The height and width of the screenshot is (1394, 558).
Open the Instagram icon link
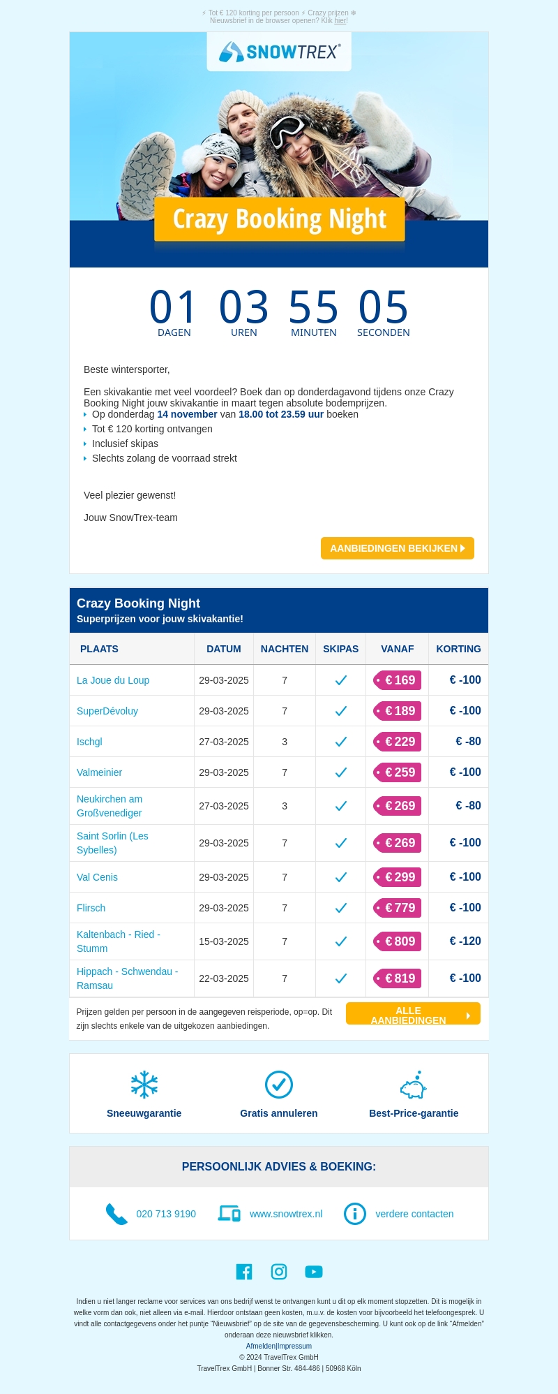pos(279,1272)
